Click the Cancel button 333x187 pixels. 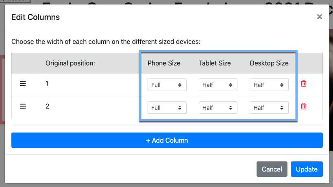(272, 169)
